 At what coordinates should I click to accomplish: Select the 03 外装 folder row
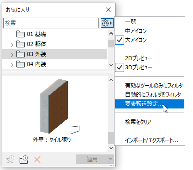[55, 54]
